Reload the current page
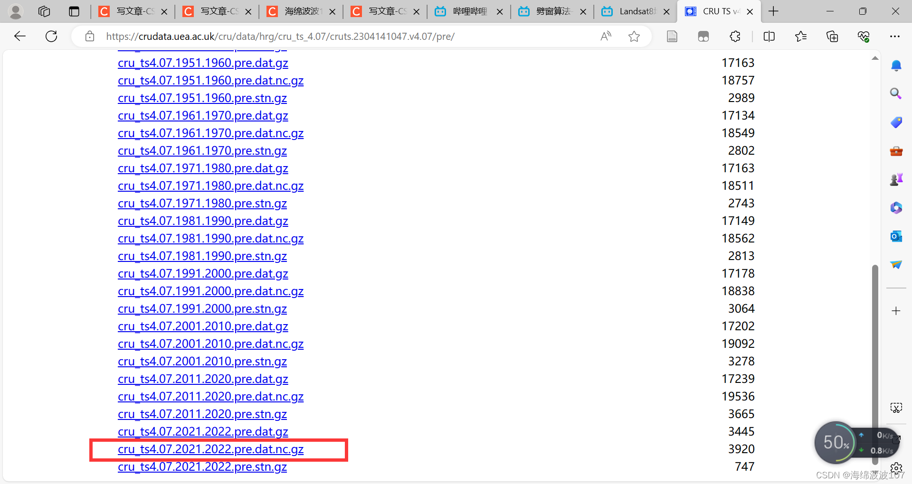 pos(51,36)
